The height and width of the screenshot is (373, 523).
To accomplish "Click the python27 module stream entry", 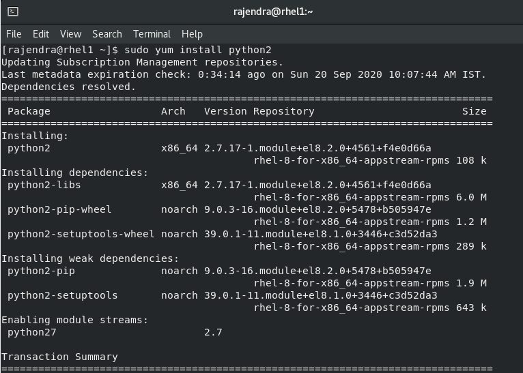I will 32,332.
